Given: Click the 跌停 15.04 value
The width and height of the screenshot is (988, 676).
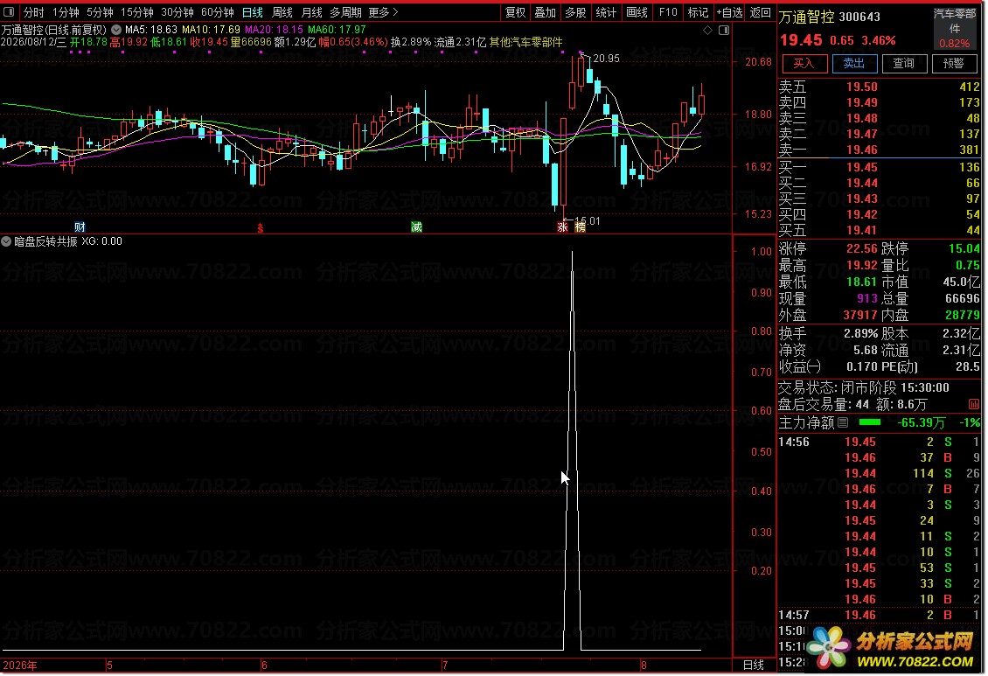Looking at the screenshot, I should point(964,249).
